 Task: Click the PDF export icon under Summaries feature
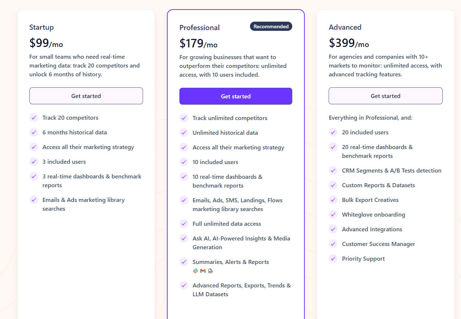coord(210,271)
